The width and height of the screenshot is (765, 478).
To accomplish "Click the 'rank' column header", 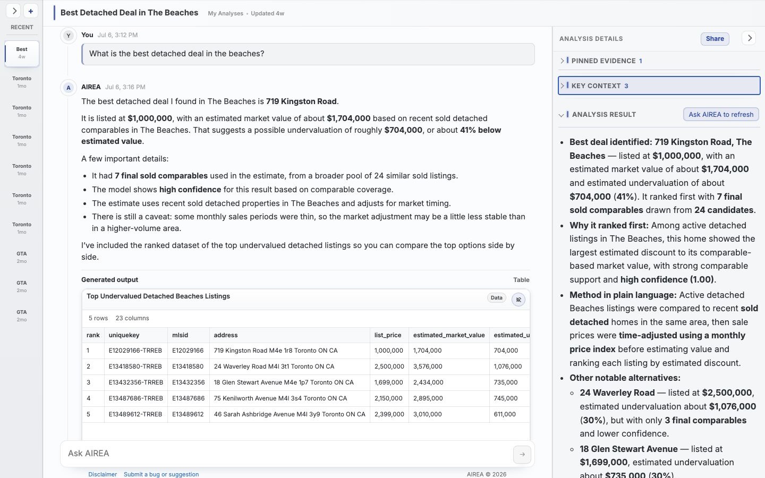I will [93, 335].
